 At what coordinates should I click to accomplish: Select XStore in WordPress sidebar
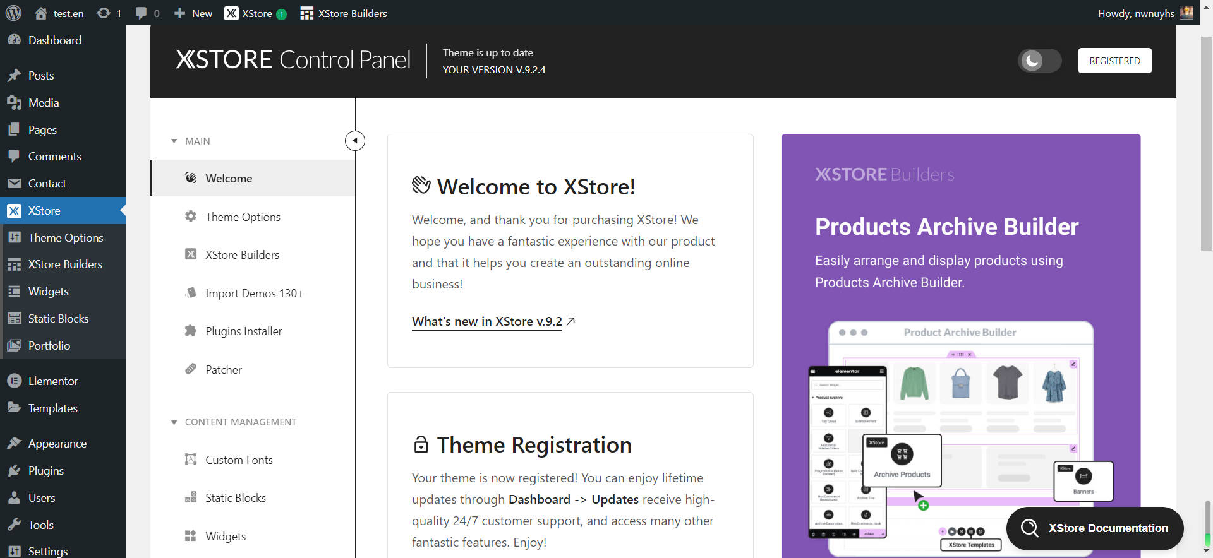point(63,210)
